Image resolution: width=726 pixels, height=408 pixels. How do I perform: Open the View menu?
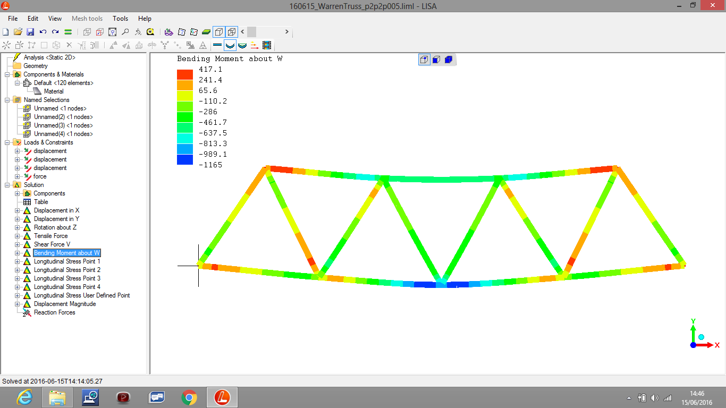[x=55, y=19]
